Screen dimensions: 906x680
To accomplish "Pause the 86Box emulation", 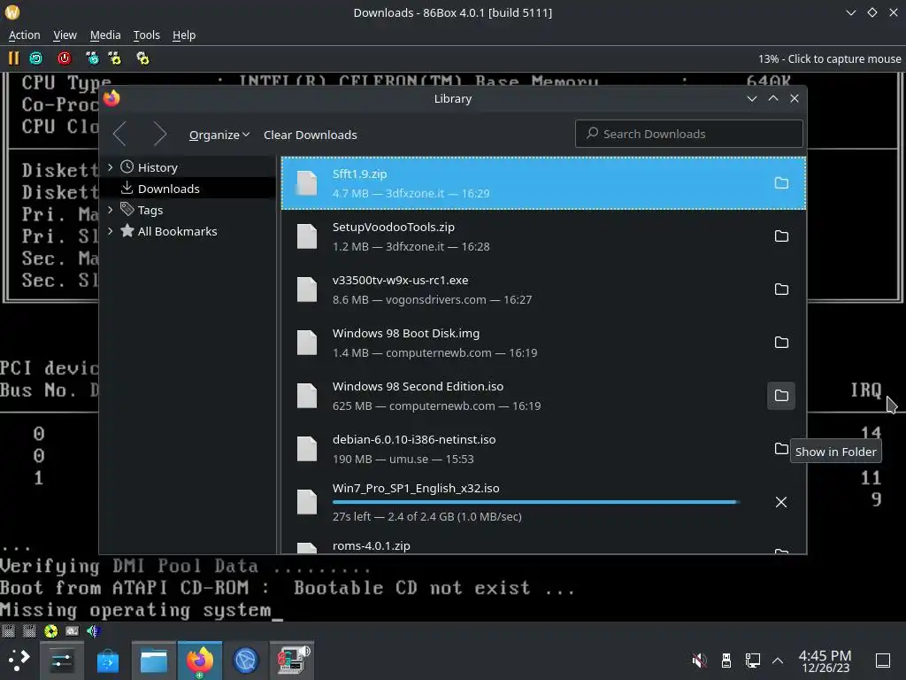I will pyautogui.click(x=13, y=58).
